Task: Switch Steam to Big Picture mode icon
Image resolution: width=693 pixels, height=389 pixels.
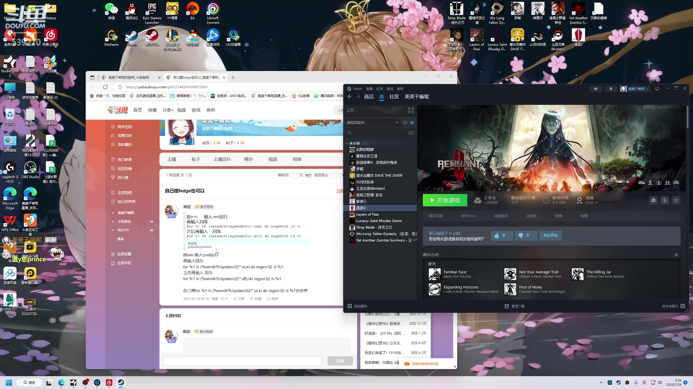Action: click(657, 89)
